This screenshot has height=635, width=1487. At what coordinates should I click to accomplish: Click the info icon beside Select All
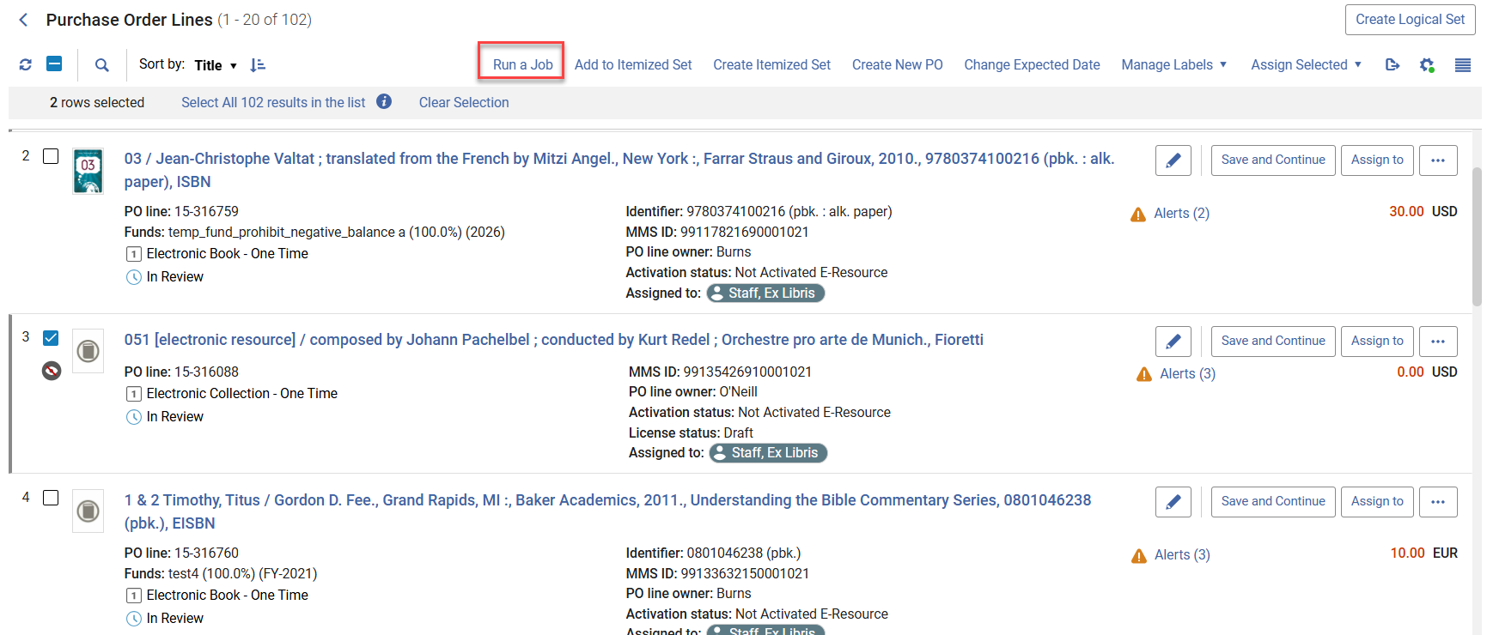tap(384, 101)
